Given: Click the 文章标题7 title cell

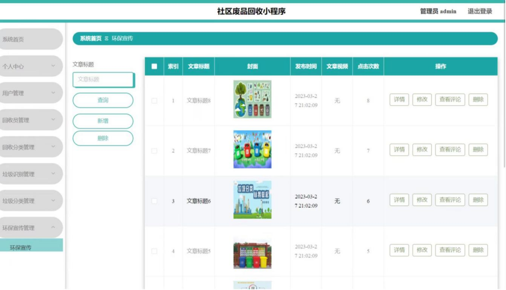Looking at the screenshot, I should coord(198,151).
